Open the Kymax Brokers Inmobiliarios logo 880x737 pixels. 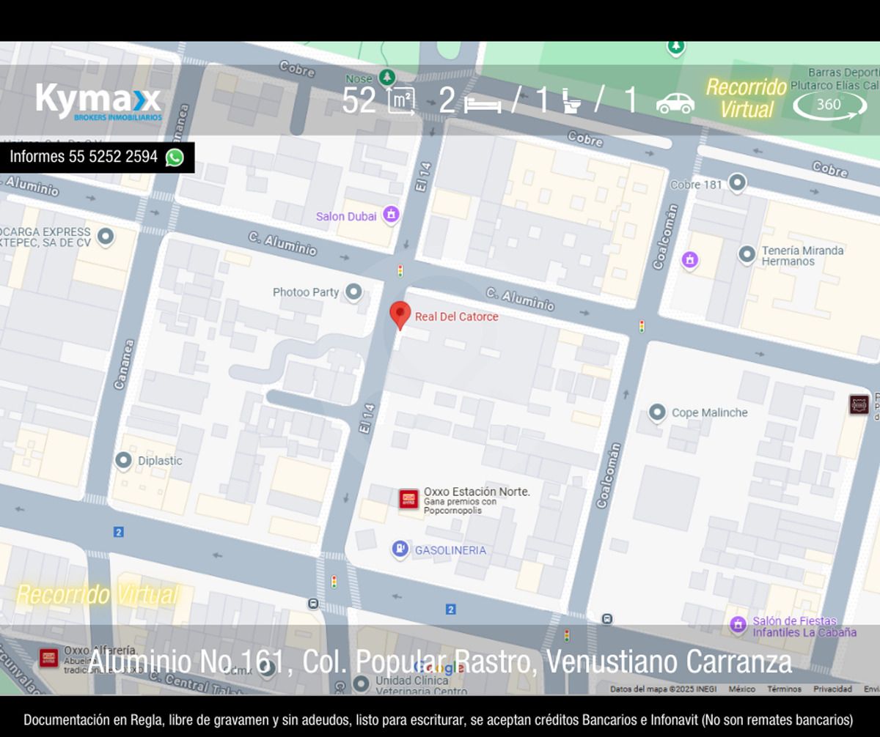pos(98,102)
